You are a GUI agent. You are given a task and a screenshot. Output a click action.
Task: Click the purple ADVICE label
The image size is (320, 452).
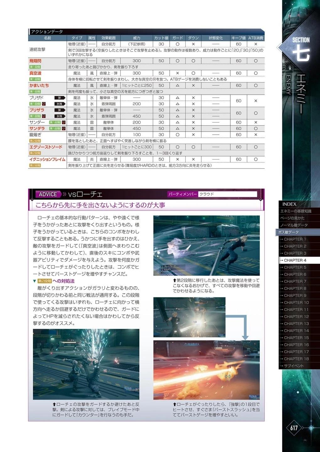click(48, 194)
